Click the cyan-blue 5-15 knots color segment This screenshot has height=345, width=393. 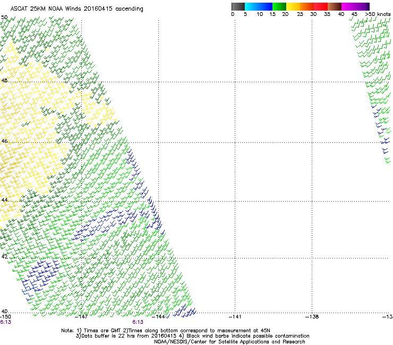[259, 6]
